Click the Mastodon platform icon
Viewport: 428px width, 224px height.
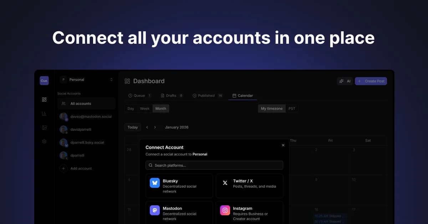click(154, 210)
